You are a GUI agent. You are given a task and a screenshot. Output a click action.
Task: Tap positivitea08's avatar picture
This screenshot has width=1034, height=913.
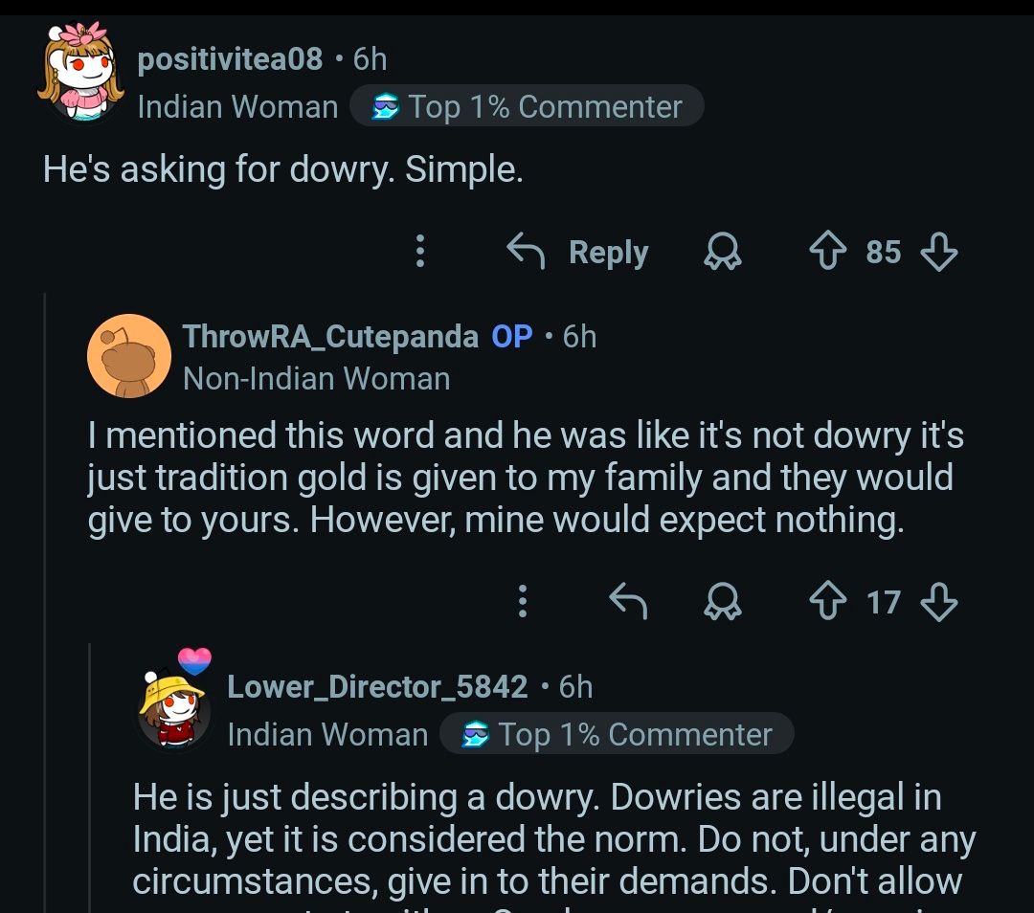pos(81,75)
